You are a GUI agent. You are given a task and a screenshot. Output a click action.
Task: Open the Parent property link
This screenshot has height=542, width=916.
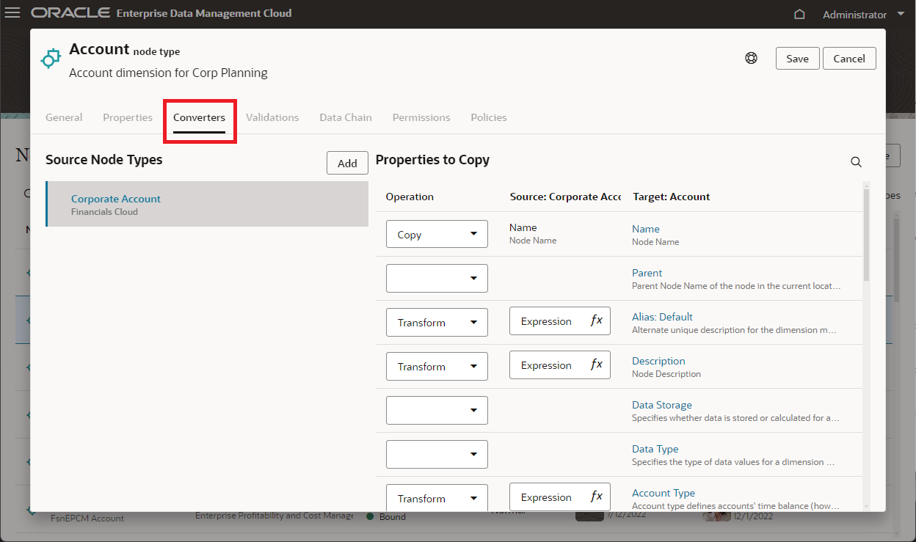coord(647,273)
